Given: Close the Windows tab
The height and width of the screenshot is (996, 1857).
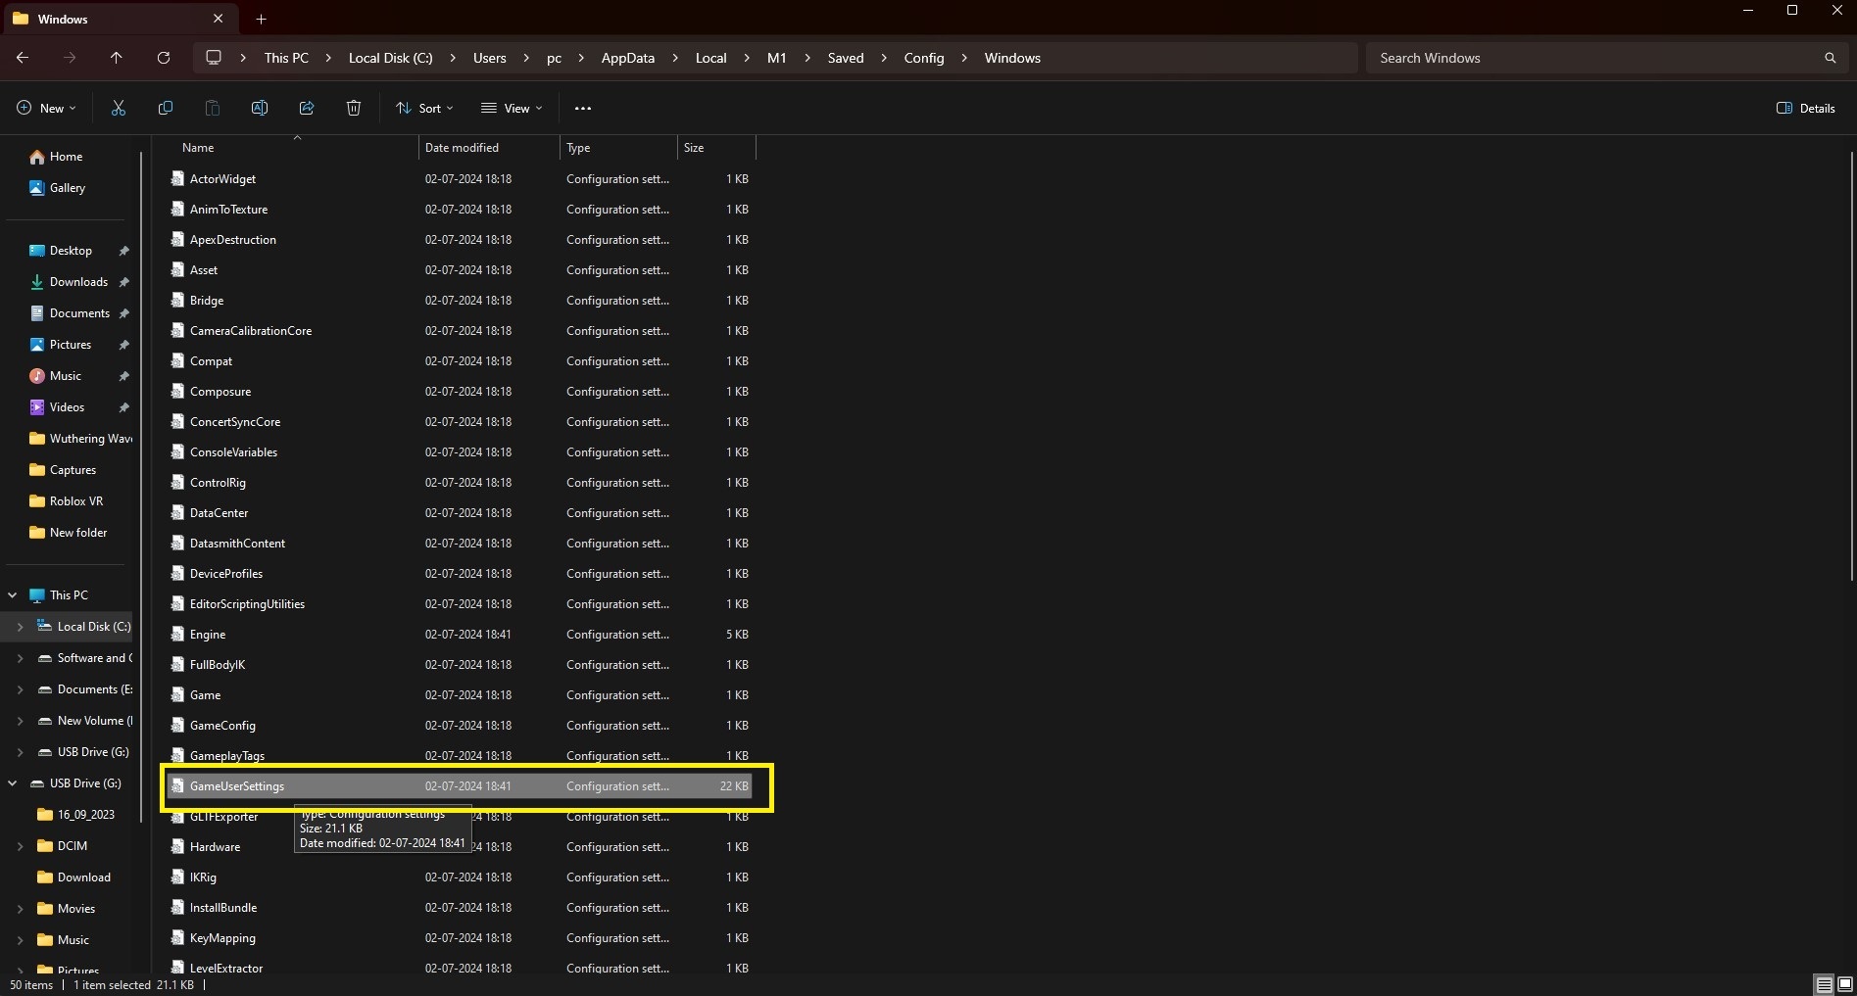Looking at the screenshot, I should [218, 19].
